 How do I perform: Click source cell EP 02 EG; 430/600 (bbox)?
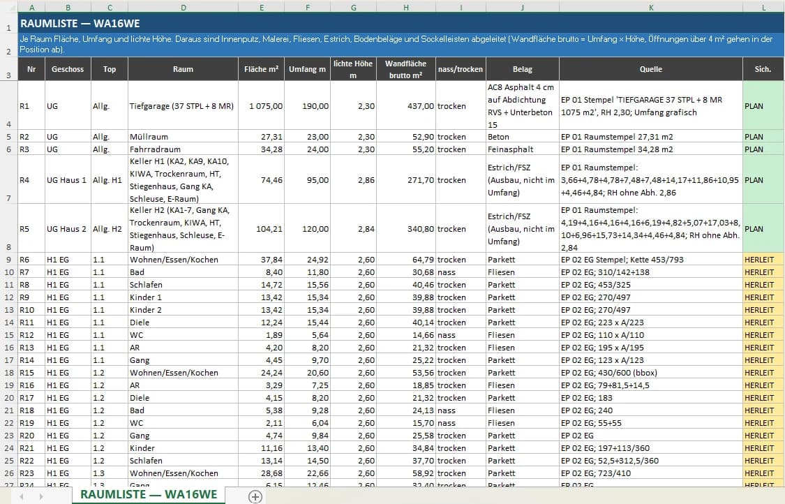651,373
